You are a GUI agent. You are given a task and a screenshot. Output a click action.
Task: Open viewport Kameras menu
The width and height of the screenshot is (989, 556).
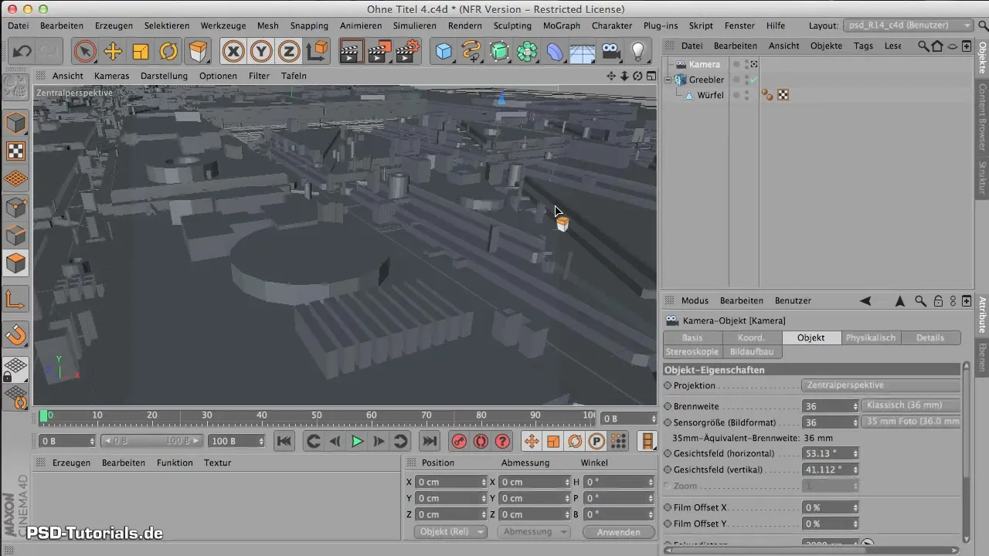112,76
